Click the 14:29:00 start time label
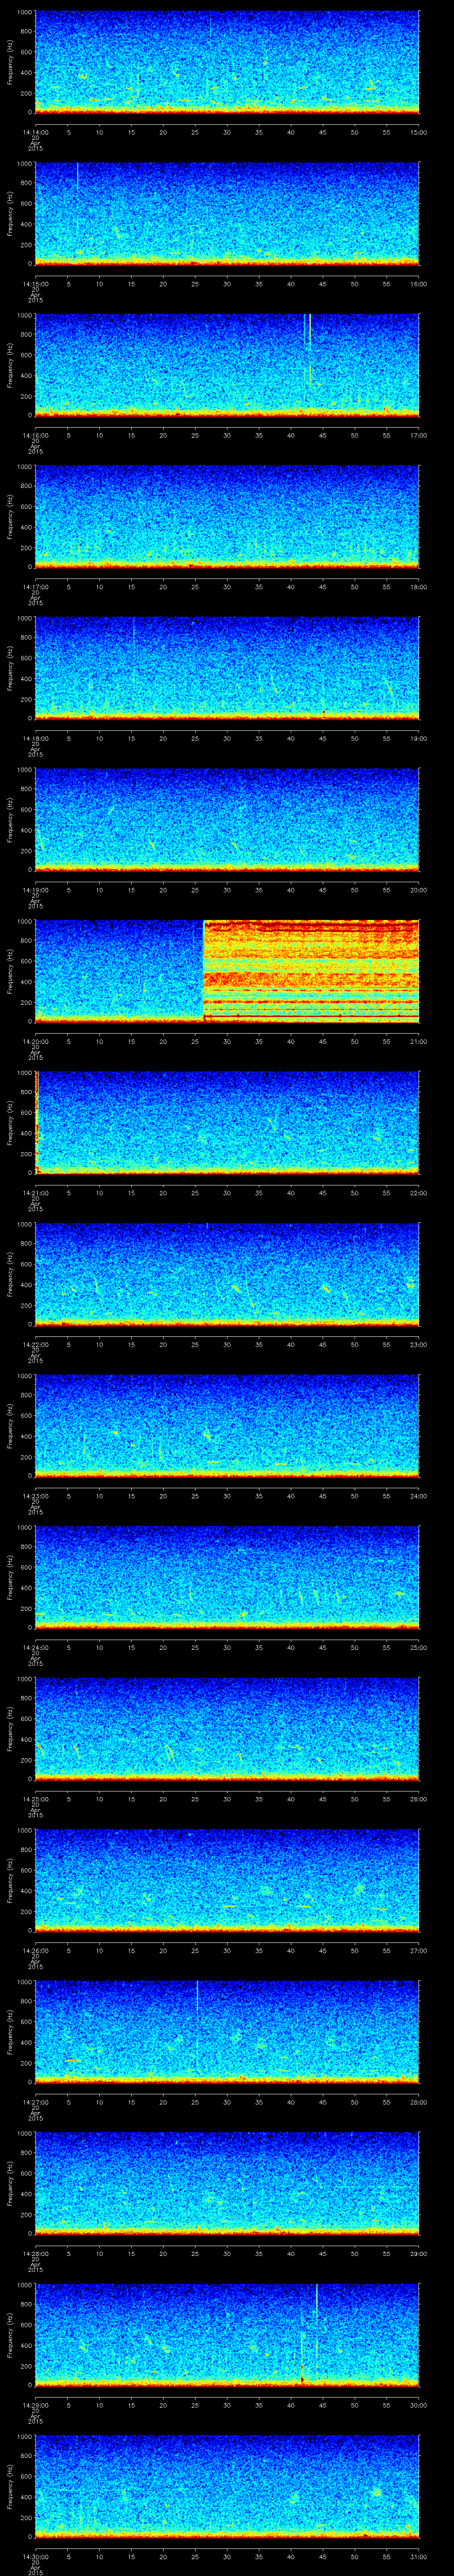 pos(36,2405)
